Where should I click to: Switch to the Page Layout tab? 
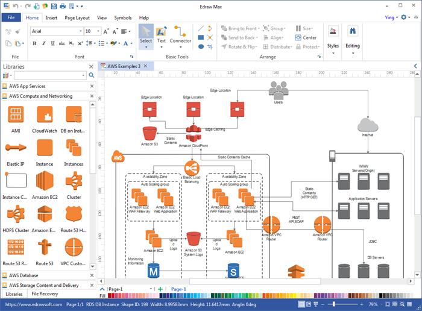pyautogui.click(x=77, y=17)
